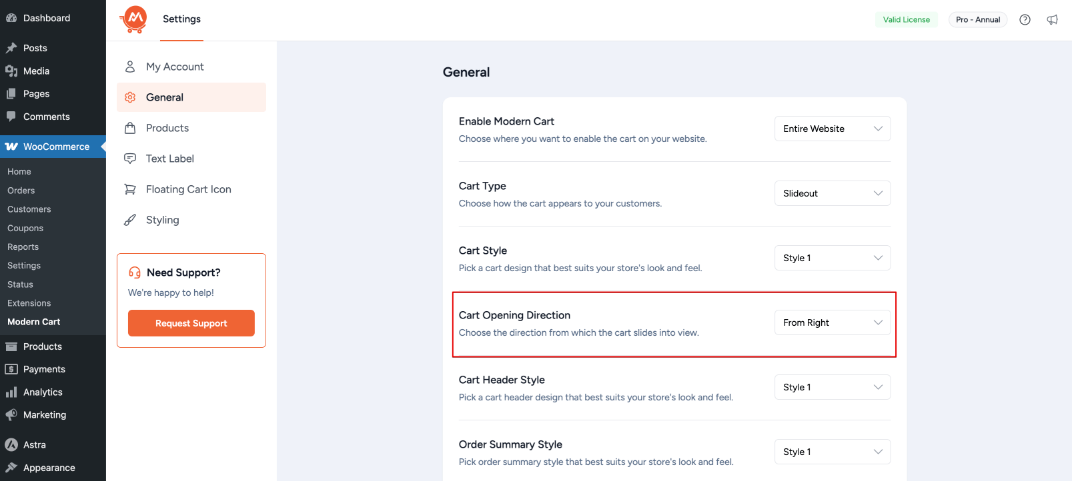Open the help question mark icon
This screenshot has height=481, width=1072.
[x=1025, y=19]
